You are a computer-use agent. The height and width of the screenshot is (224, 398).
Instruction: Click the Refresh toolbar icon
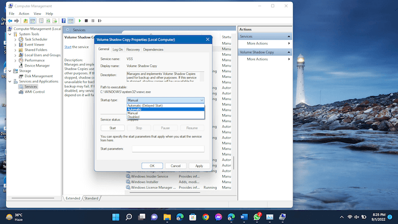coord(48,21)
